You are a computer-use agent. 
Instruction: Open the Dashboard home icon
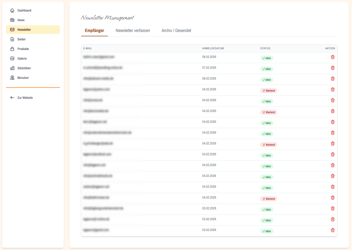[x=12, y=10]
